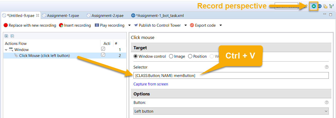The image size is (336, 118).
Task: Select the Image radio button
Action: pos(171,56)
